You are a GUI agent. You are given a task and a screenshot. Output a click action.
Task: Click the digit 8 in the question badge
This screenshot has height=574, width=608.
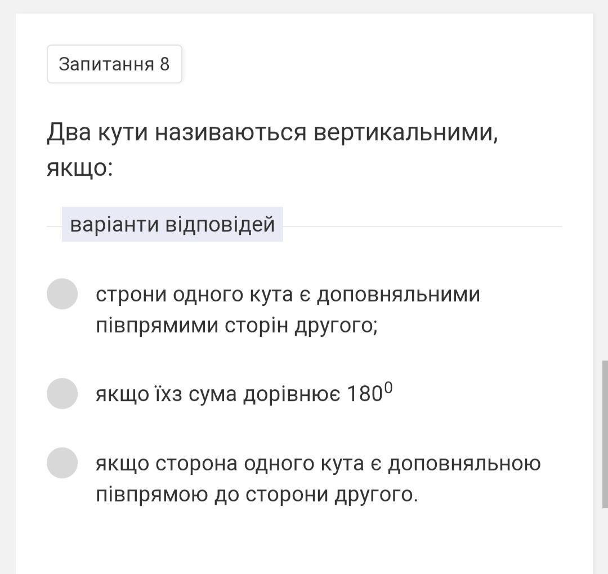[164, 64]
